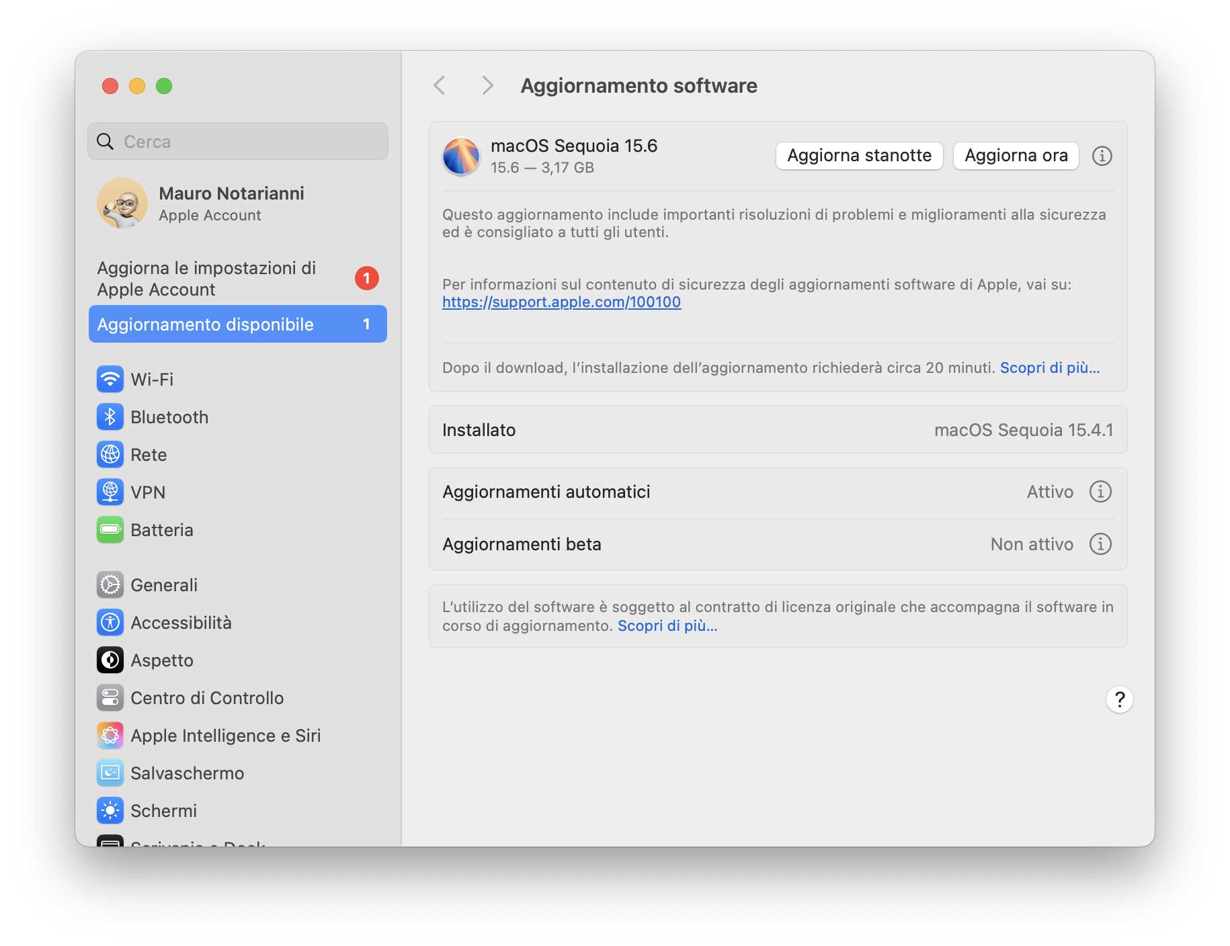This screenshot has height=946, width=1230.
Task: Go back with the left chevron
Action: click(440, 85)
